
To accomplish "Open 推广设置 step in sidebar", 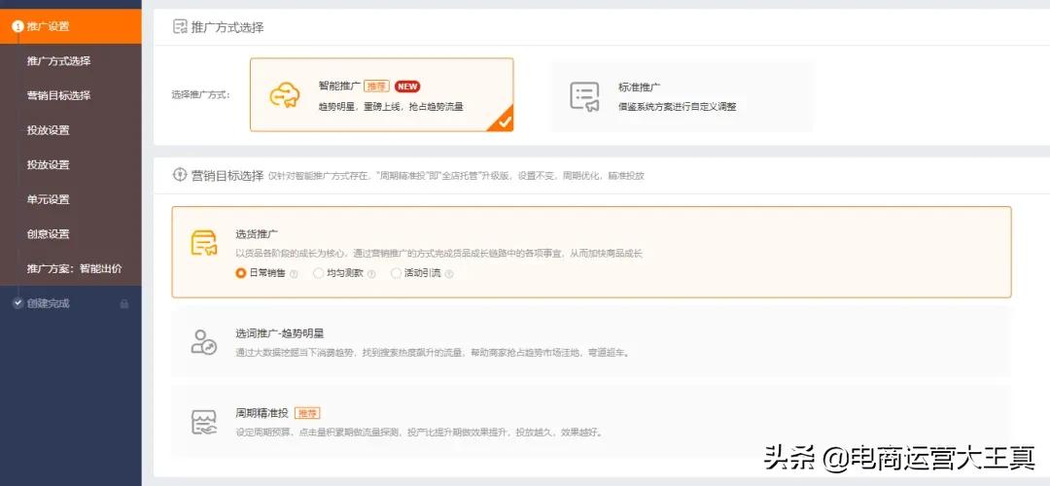I will [70, 27].
